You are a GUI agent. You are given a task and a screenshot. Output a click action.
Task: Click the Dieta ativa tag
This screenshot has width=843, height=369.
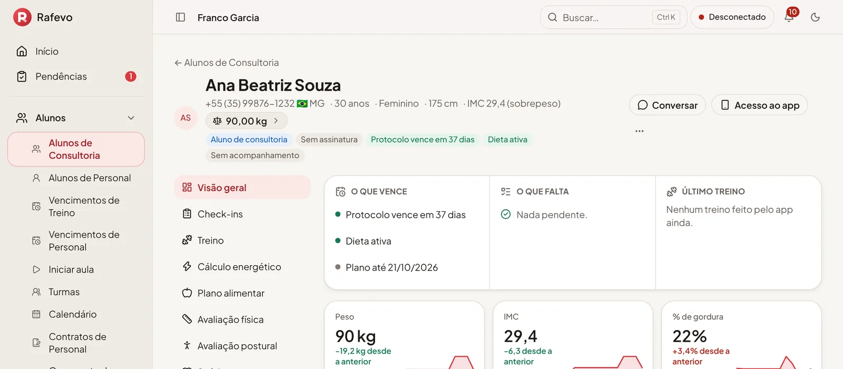pyautogui.click(x=507, y=140)
